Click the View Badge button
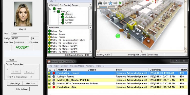Screen dimensions: 190x95 (x=15, y=83)
